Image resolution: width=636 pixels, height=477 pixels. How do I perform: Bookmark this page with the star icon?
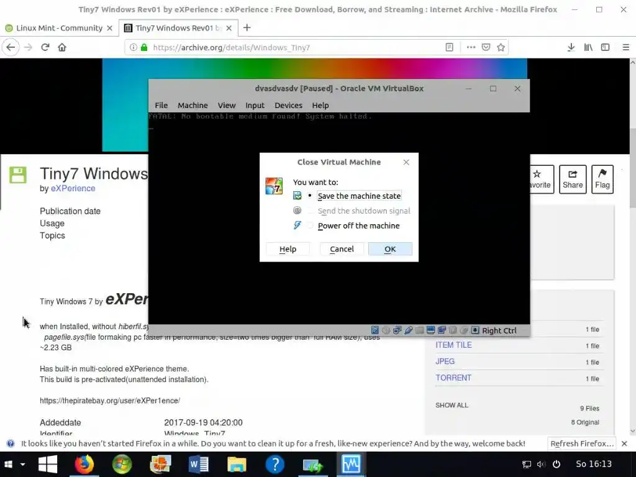click(x=501, y=47)
